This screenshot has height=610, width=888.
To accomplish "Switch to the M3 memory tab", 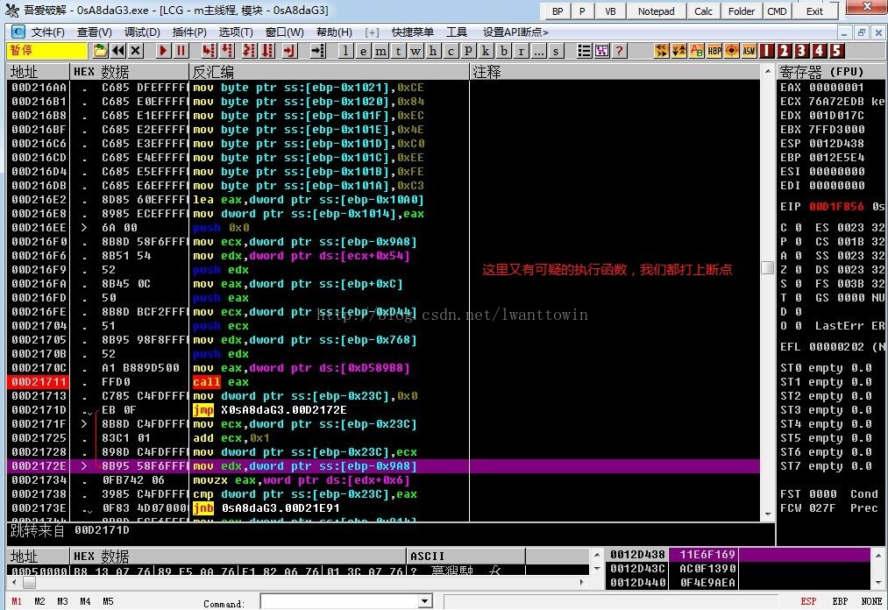I will pos(62,601).
